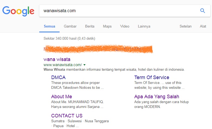Open the Lainnya dropdown tab

(x=144, y=26)
